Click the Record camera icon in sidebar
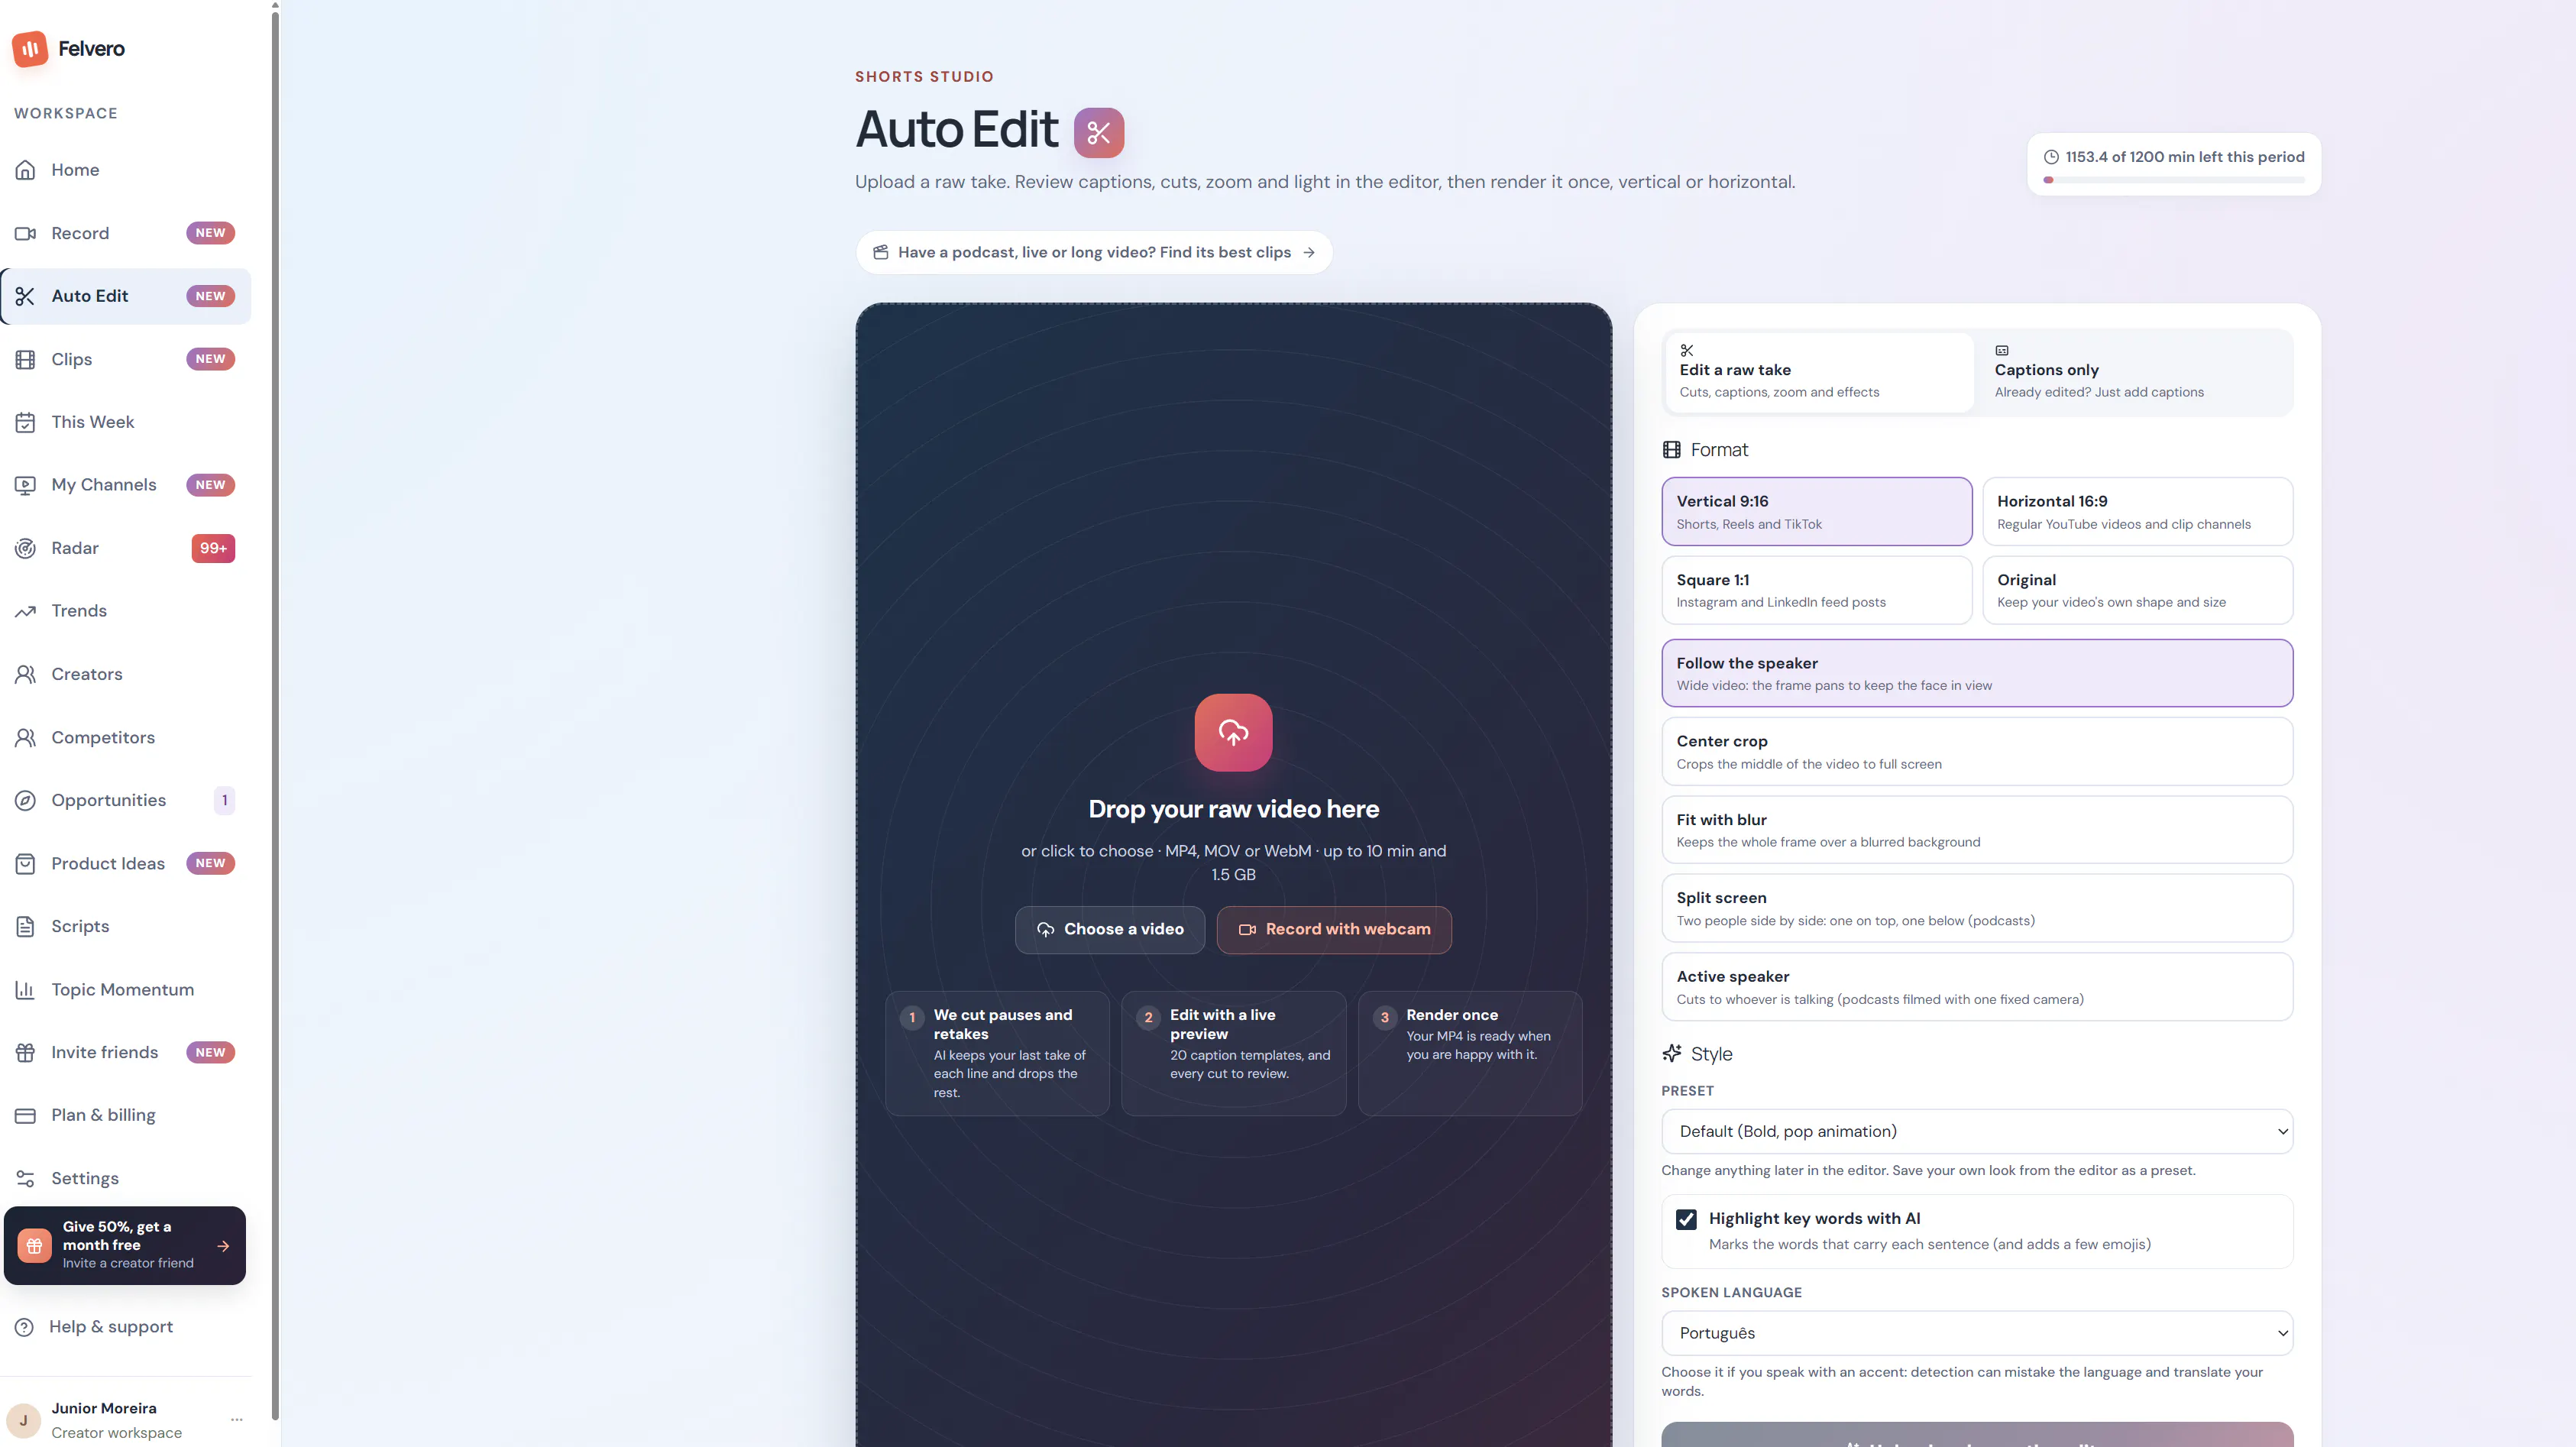 26,233
